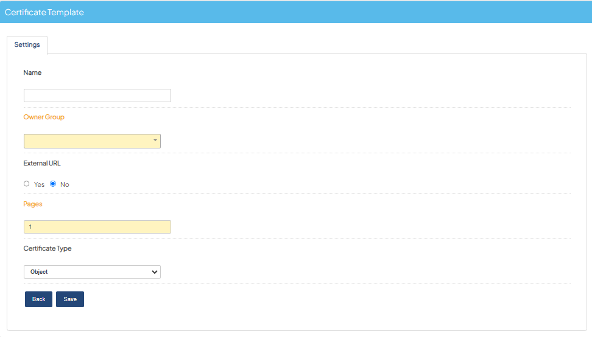Click the orange Owner Group label
The width and height of the screenshot is (592, 337).
(44, 117)
